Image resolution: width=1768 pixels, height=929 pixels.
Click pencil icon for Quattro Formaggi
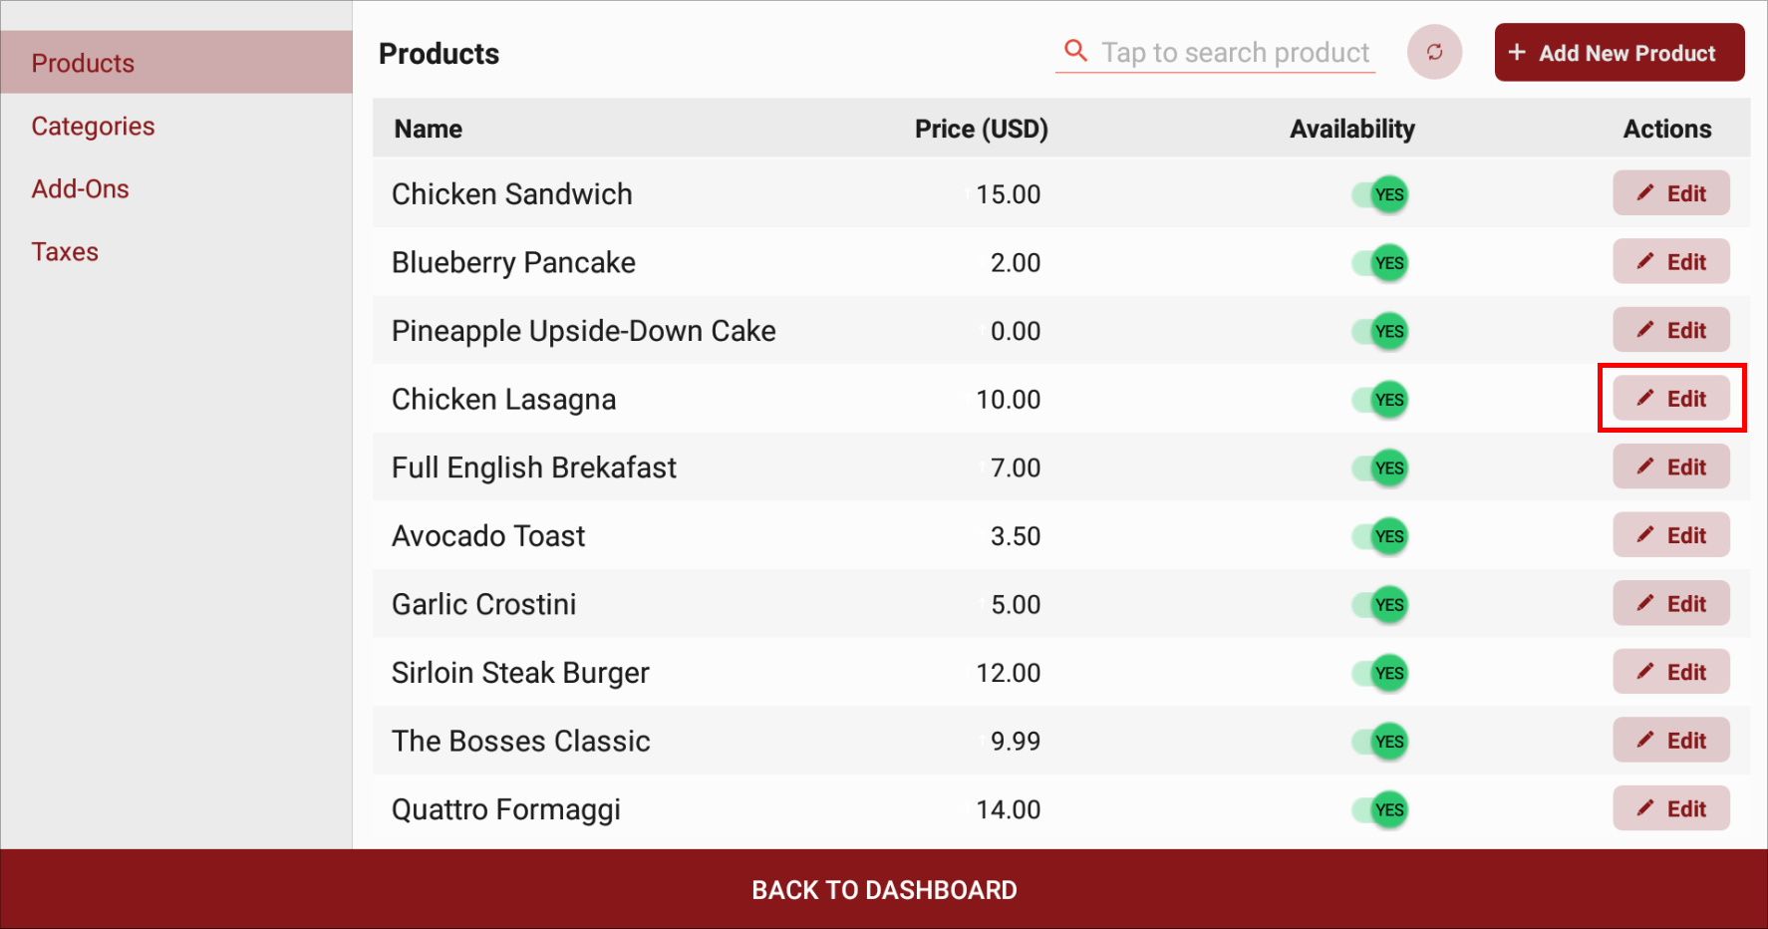(1645, 807)
